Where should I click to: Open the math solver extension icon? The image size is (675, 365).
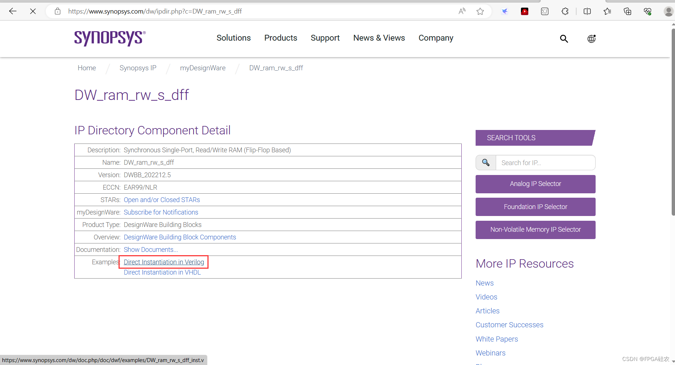(x=545, y=11)
